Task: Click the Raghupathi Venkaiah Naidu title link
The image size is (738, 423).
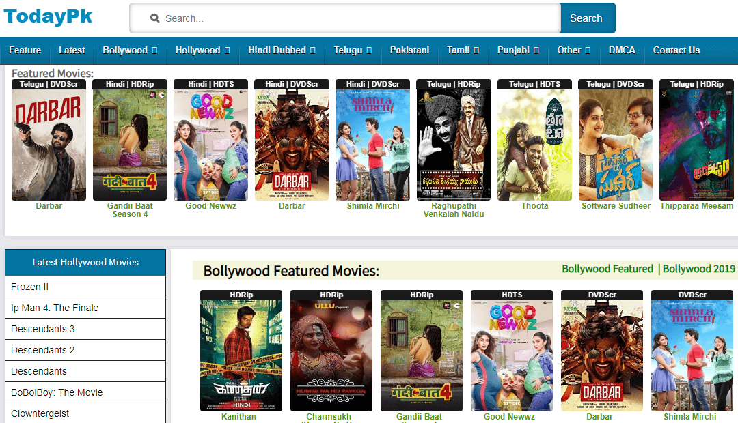Action: [454, 210]
